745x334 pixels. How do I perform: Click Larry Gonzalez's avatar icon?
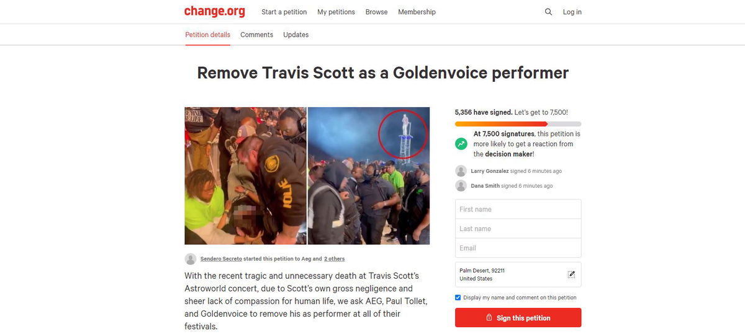click(x=461, y=171)
